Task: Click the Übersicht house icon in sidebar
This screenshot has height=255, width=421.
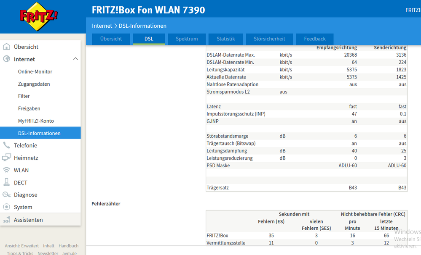Action: [6, 47]
